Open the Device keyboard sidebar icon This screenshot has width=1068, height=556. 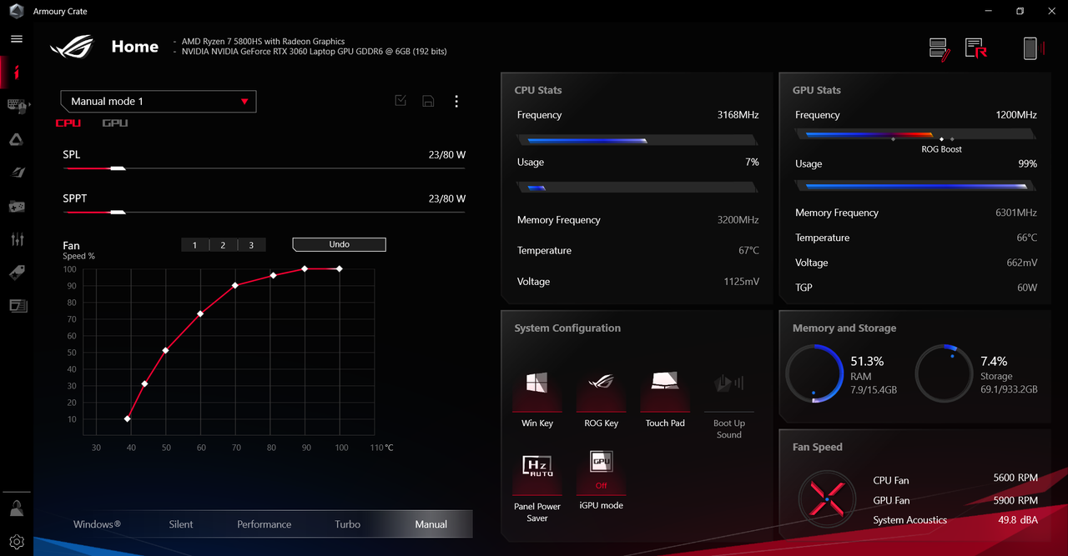click(17, 106)
